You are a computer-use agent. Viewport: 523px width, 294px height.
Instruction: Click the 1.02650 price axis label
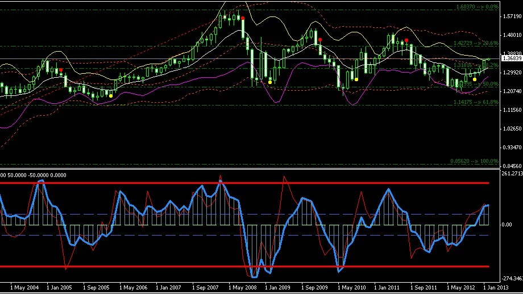[513, 128]
